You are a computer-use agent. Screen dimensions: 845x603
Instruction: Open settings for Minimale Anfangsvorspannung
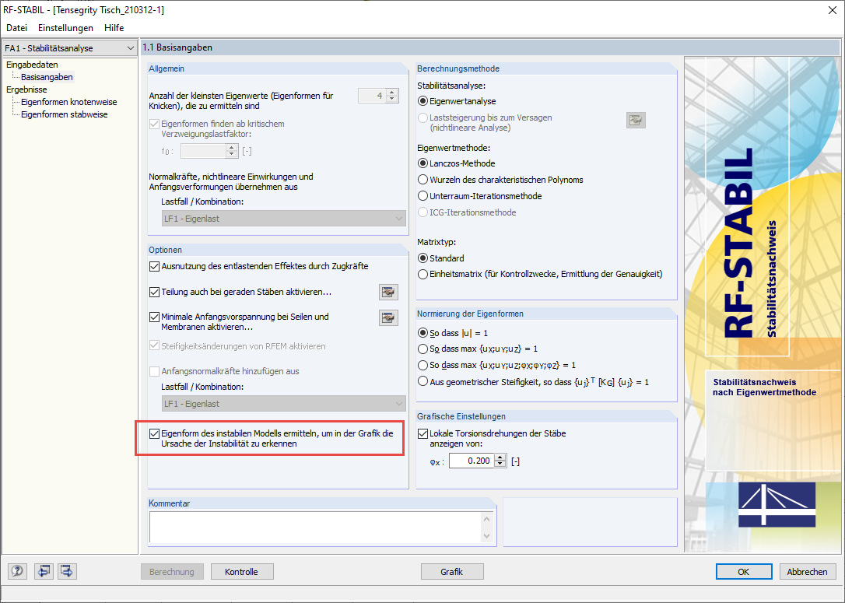click(x=388, y=317)
